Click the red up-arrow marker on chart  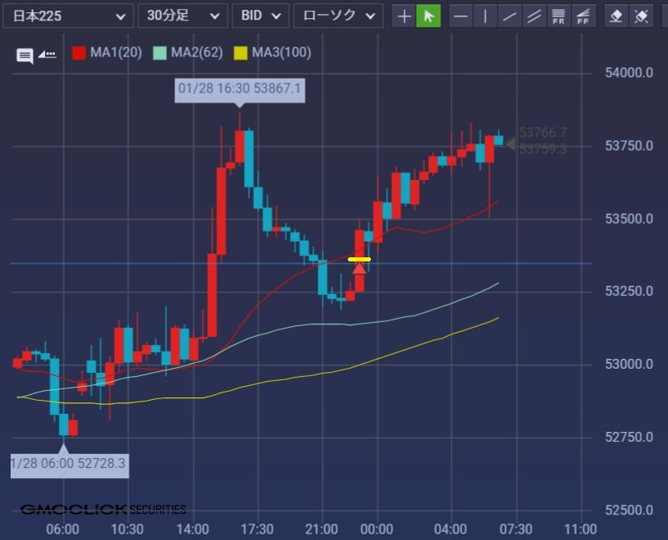(x=359, y=267)
